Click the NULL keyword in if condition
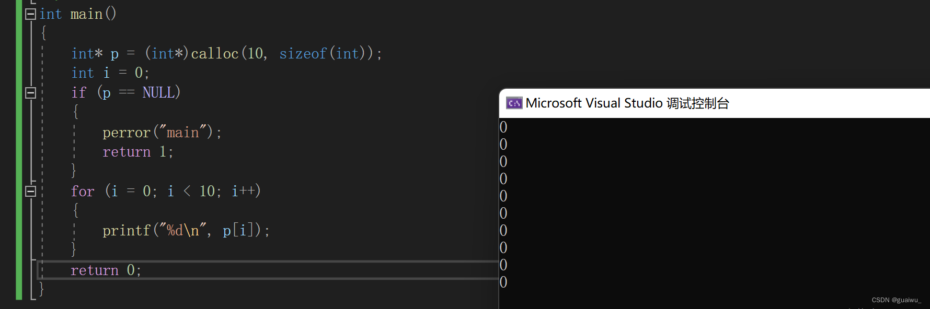The width and height of the screenshot is (930, 309). 158,93
